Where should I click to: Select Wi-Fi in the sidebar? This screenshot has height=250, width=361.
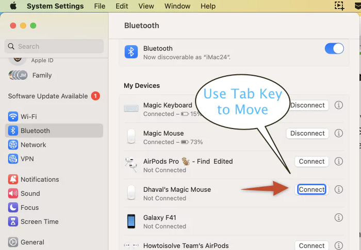[28, 117]
